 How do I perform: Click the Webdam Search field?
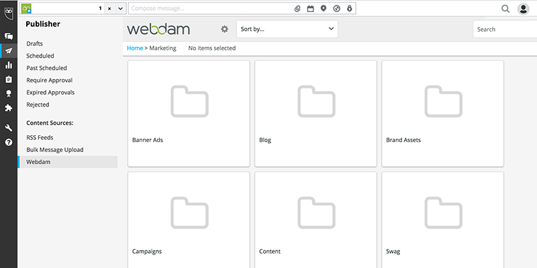(x=505, y=29)
